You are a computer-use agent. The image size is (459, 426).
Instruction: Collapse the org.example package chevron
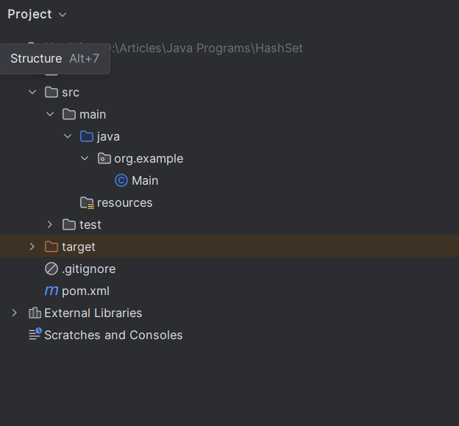coord(85,158)
